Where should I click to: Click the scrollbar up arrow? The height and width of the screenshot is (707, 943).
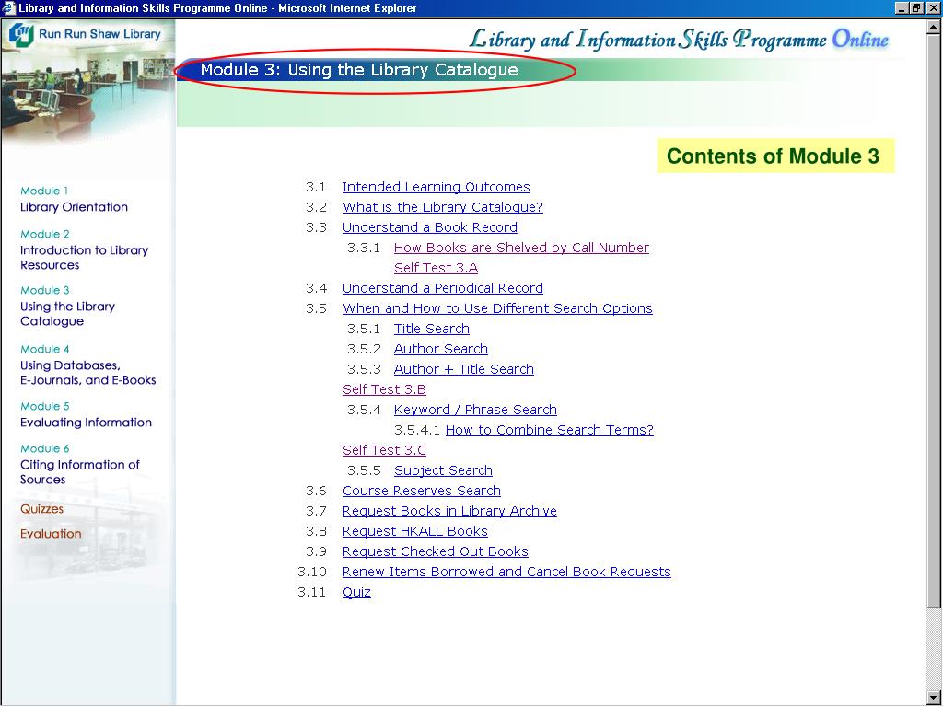[934, 27]
